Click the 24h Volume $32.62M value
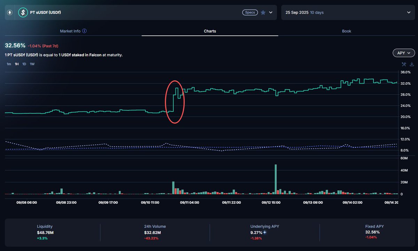This screenshot has width=418, height=251. (152, 232)
